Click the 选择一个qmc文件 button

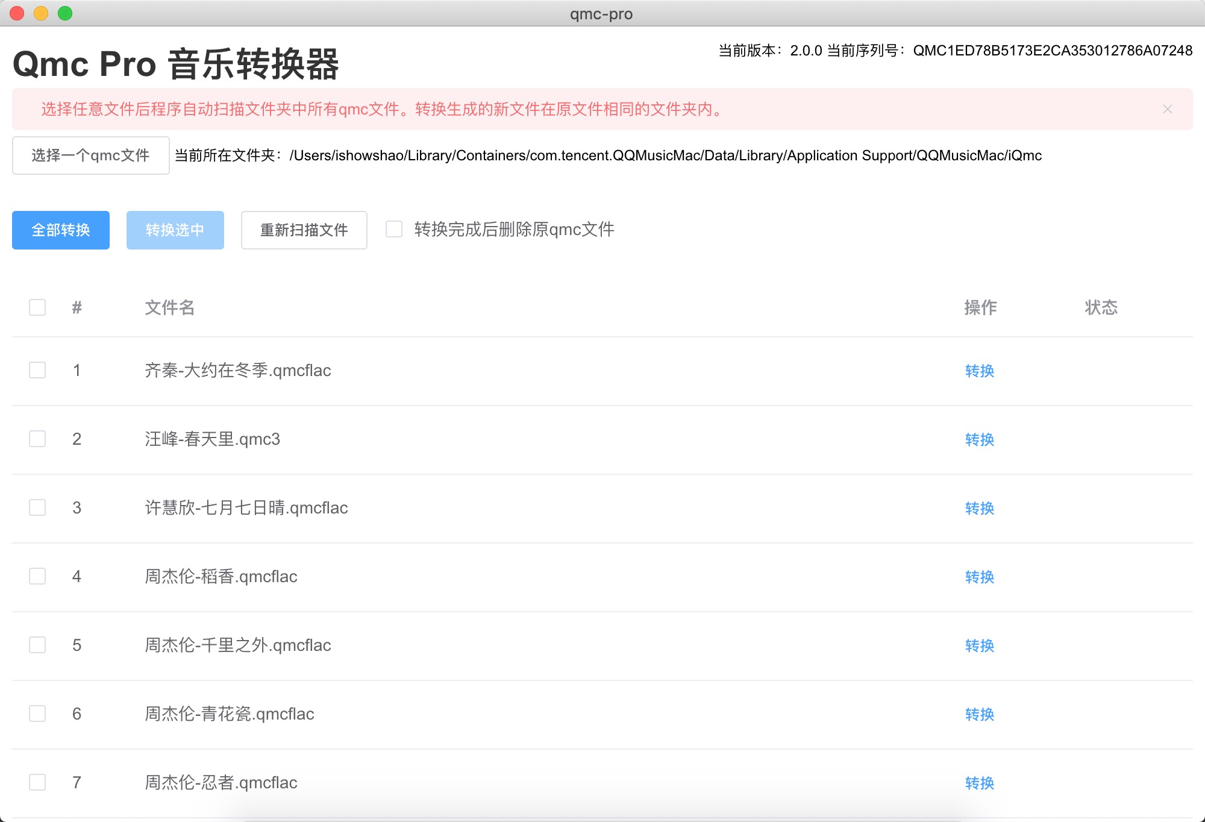[x=90, y=155]
